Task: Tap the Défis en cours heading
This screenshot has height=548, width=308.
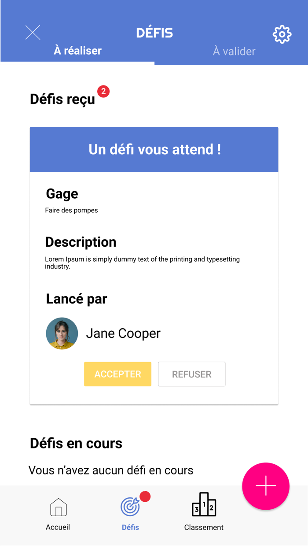Action: click(x=76, y=443)
